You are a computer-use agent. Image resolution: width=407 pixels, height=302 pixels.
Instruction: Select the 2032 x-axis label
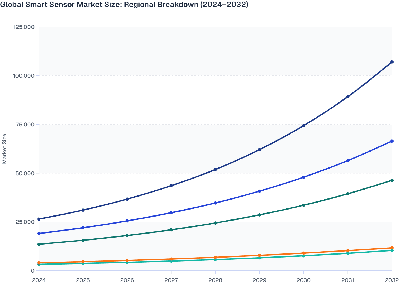391,281
